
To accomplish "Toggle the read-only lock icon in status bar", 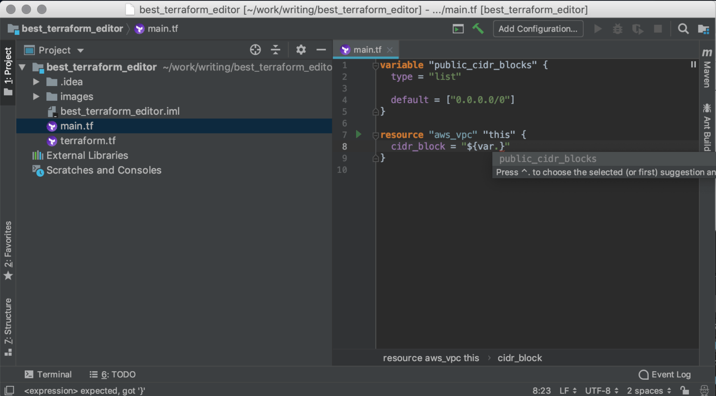I will (684, 390).
